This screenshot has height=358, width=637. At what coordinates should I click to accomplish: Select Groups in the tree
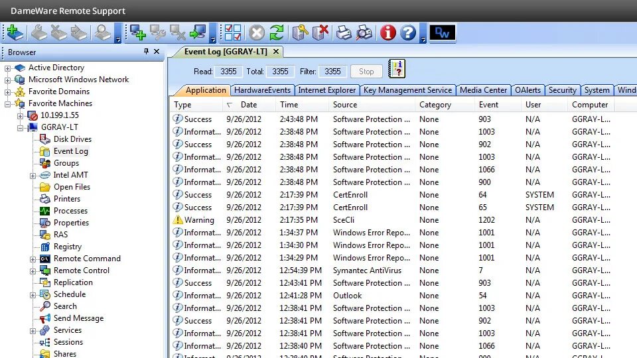tap(66, 163)
